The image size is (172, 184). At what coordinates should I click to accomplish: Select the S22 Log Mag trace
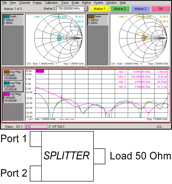point(13,75)
